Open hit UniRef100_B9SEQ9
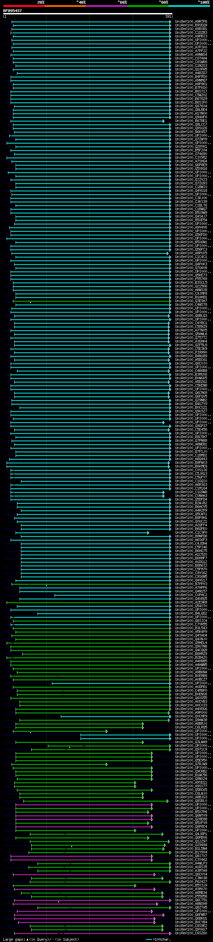This screenshot has height=942, width=213. (191, 25)
